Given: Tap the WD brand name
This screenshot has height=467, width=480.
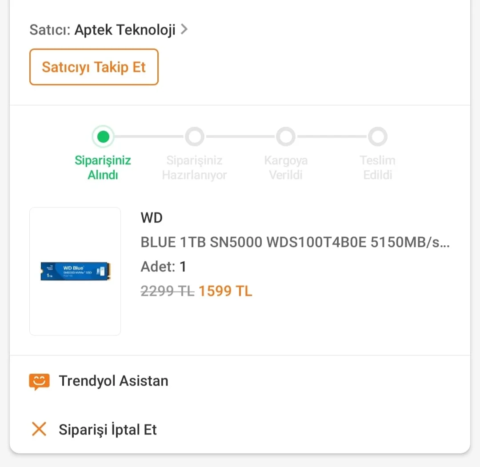Looking at the screenshot, I should [152, 218].
